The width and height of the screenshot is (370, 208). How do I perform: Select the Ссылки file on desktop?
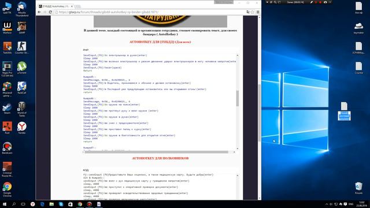coord(358,68)
